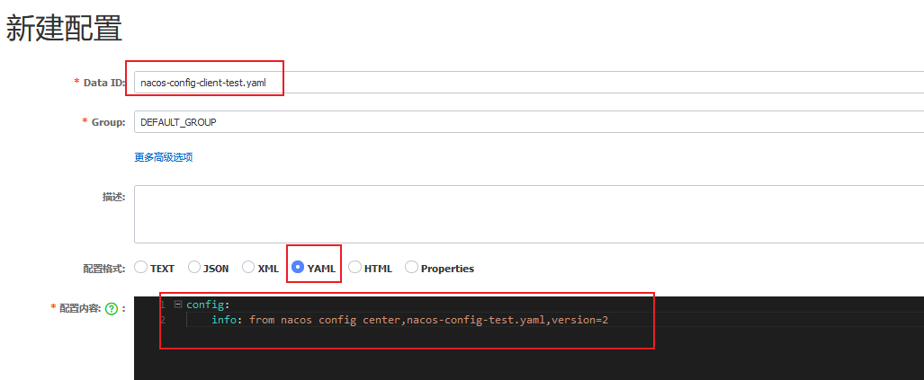
Task: Focus the Group field containing DEFAULT_GROUP
Action: coord(540,122)
